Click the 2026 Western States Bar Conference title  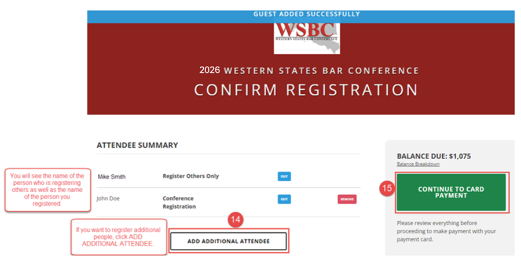click(x=309, y=71)
